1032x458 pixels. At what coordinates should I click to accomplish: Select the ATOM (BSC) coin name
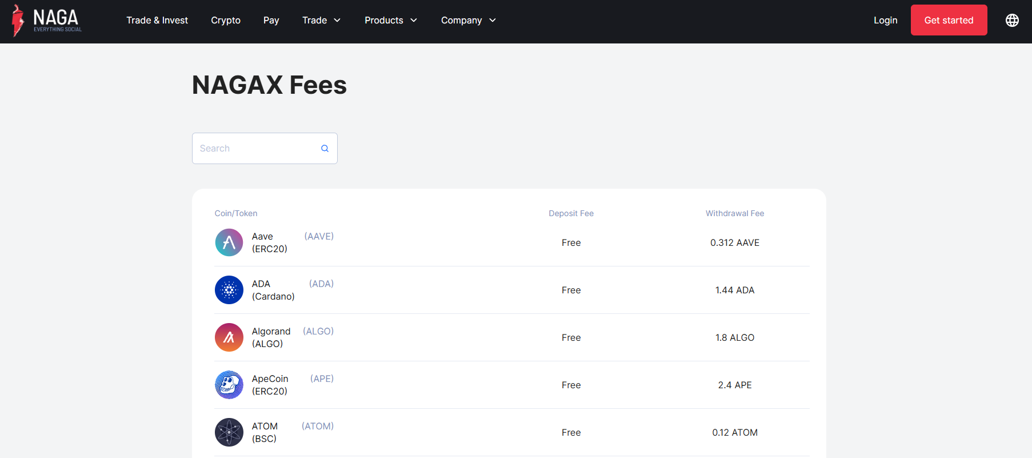[x=265, y=432]
